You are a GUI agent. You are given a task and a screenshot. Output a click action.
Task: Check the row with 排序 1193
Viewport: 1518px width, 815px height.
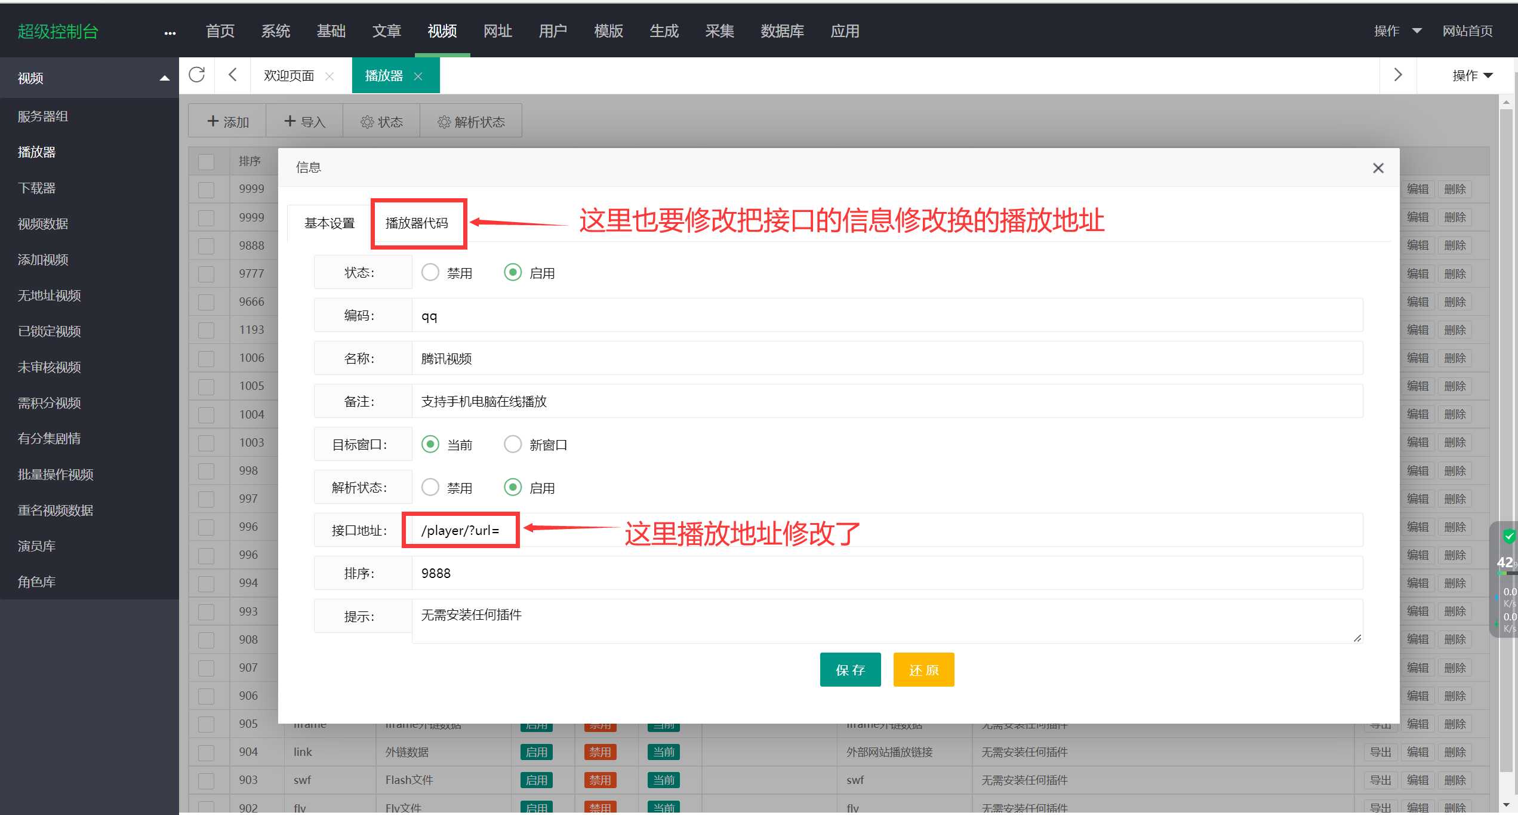click(206, 330)
